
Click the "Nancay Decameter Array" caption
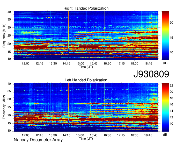coord(38,140)
